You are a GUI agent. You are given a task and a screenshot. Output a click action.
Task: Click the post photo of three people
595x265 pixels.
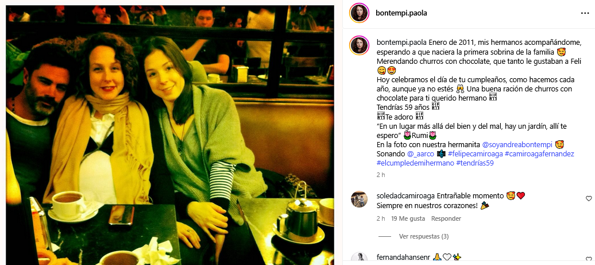pos(170,135)
